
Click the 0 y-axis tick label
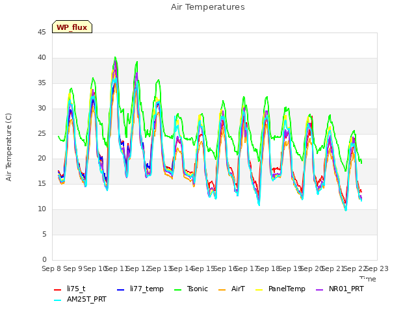tap(44, 260)
